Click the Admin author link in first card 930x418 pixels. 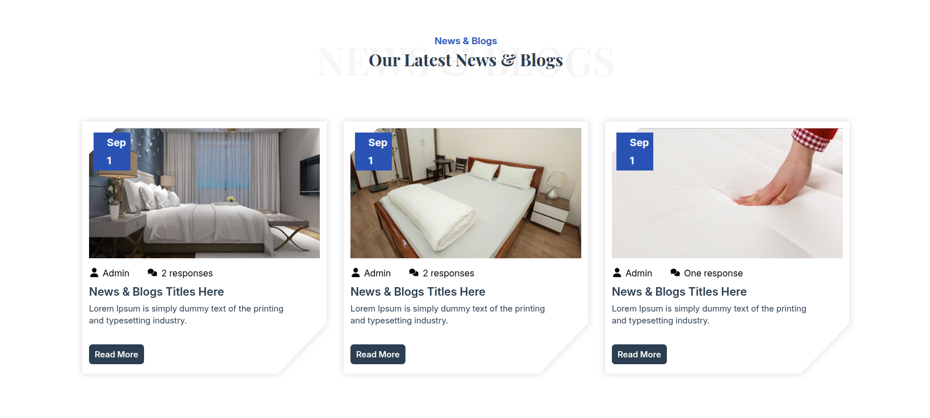pyautogui.click(x=116, y=273)
